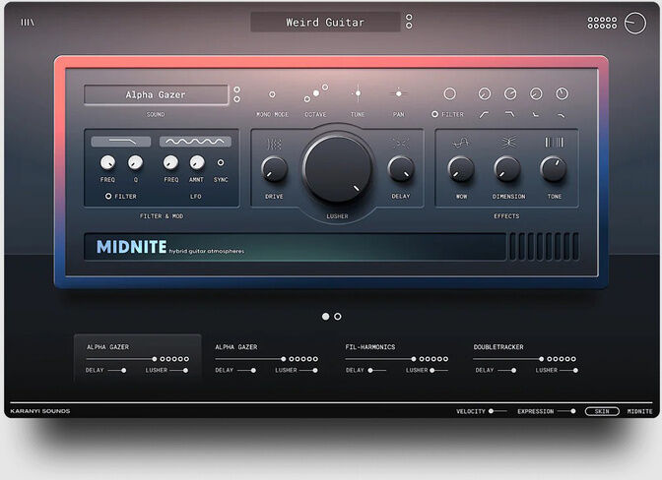Click the MIDNITE logo banner
Screen dimensions: 662x480
pos(295,247)
